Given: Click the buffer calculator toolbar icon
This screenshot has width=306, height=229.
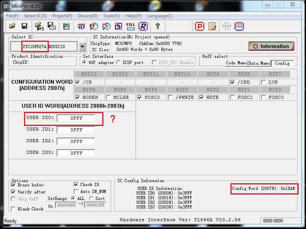Looking at the screenshot, I should tap(66, 26).
